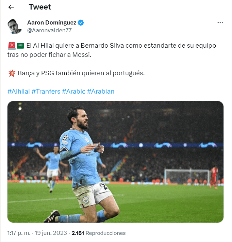Open the #Alhilal hashtag

click(18, 92)
